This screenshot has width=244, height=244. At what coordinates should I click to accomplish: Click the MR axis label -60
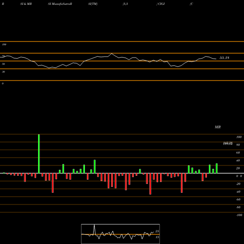(x=238, y=200)
